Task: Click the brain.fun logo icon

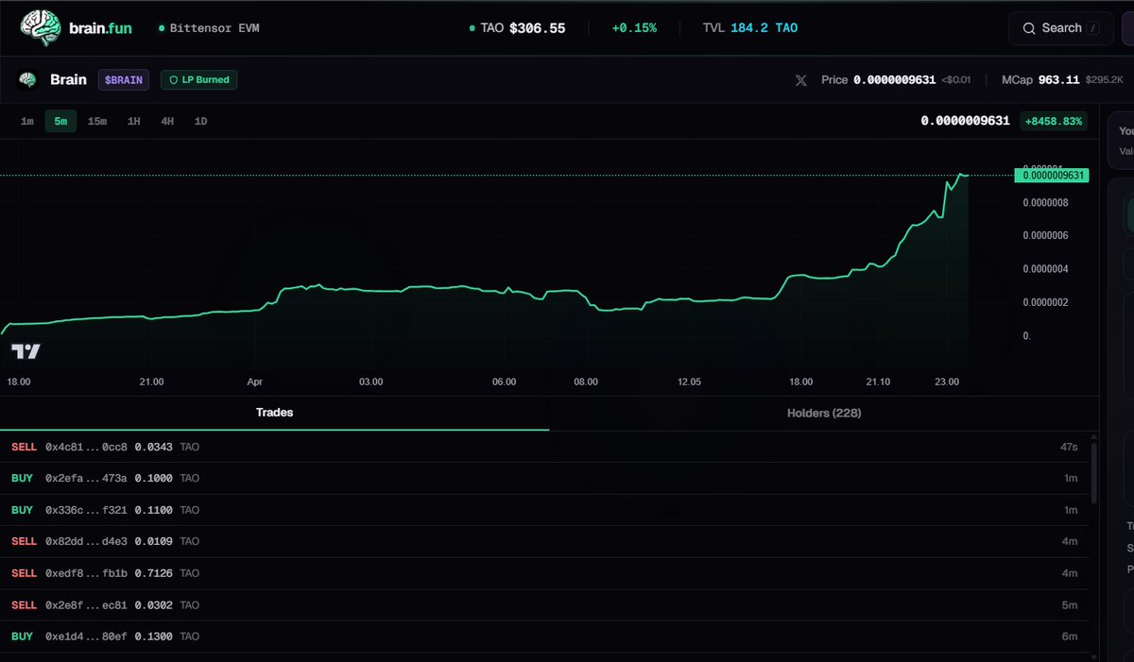Action: tap(40, 27)
